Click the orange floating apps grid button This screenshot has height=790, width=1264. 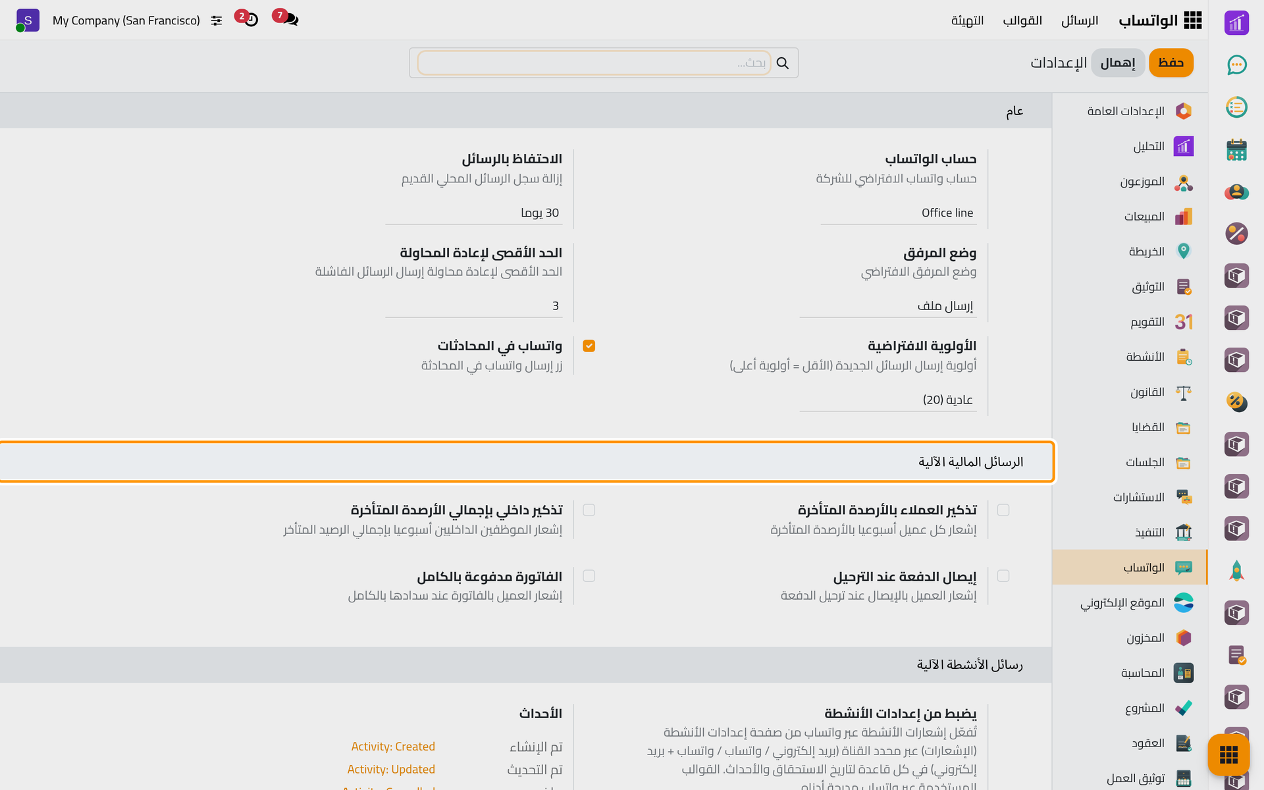tap(1228, 754)
